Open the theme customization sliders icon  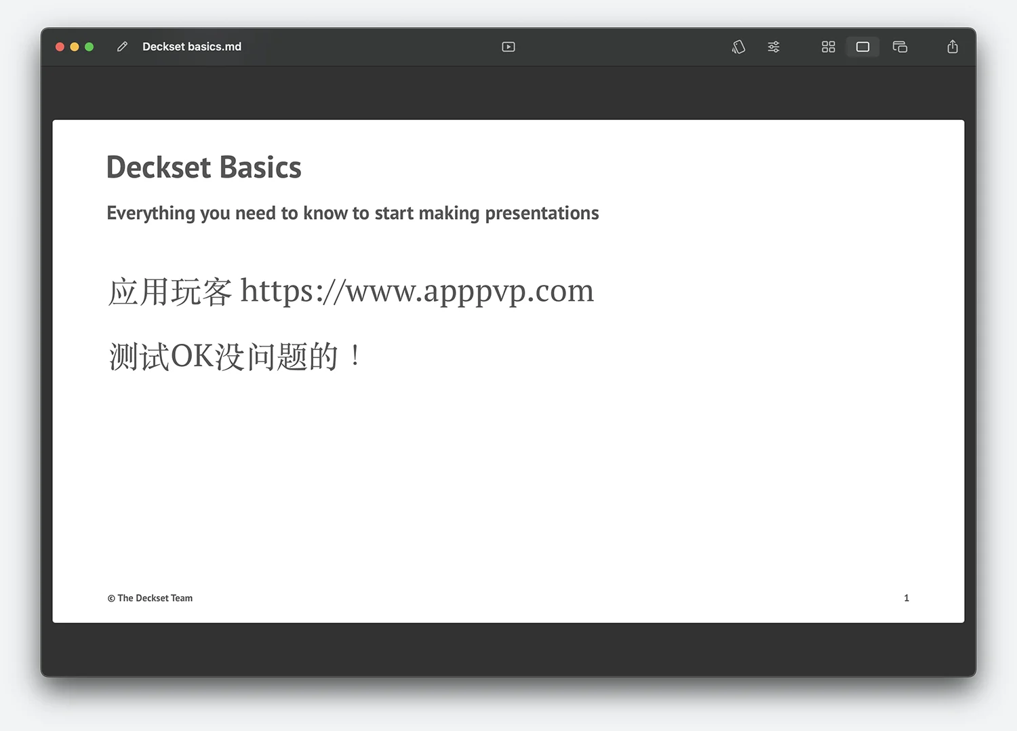[774, 47]
